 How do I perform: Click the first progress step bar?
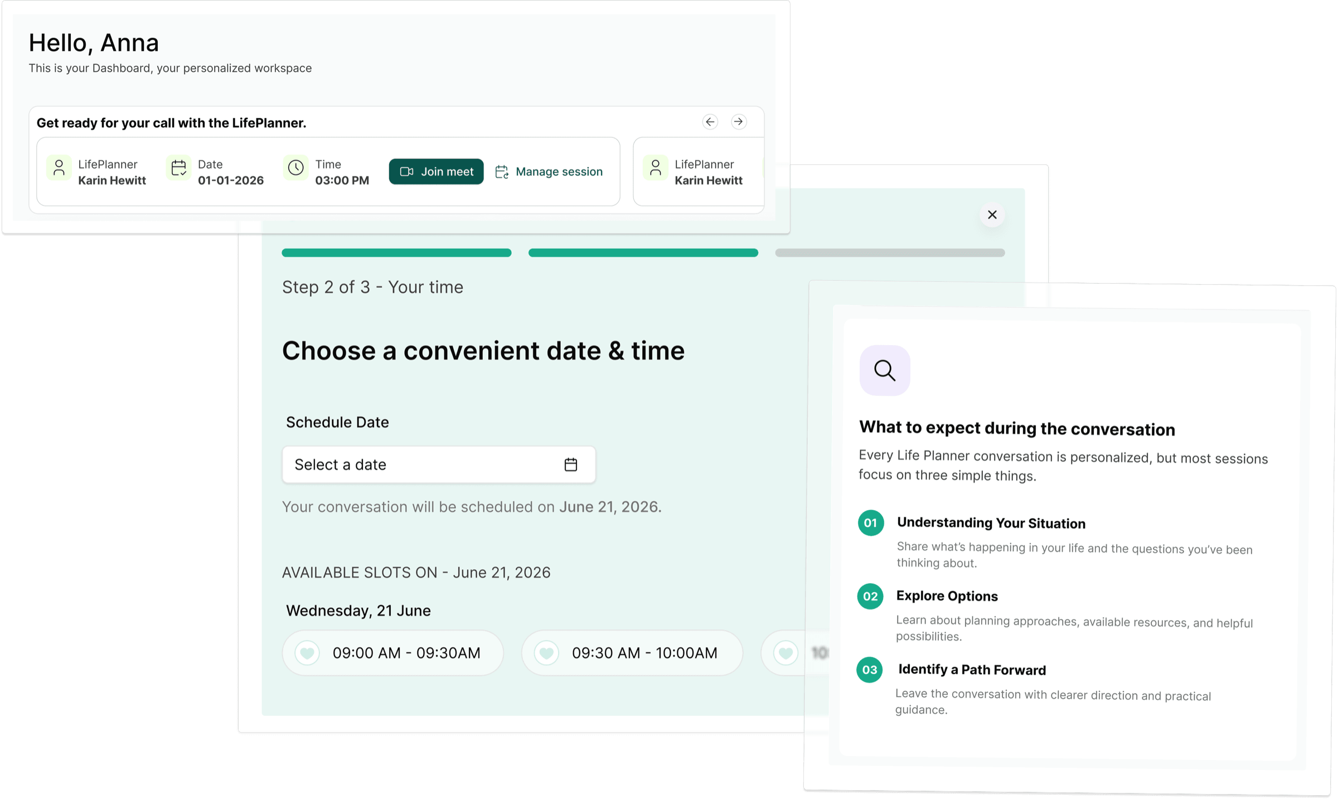point(396,253)
